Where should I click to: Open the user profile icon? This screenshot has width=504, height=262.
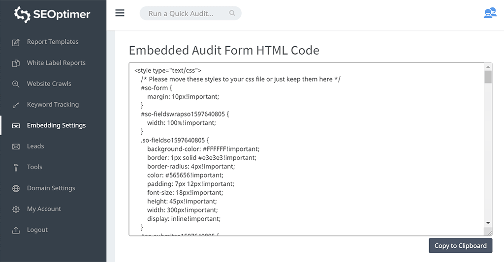490,13
